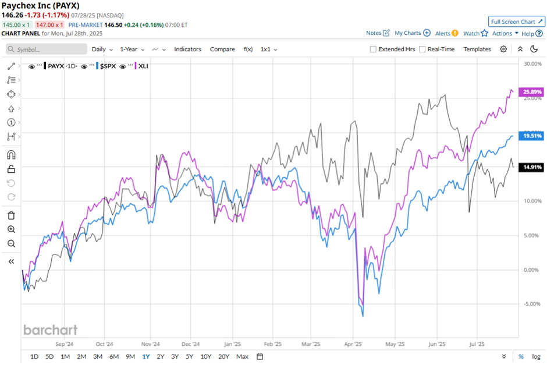Image resolution: width=547 pixels, height=365 pixels.
Task: Select the arrow marker tool
Action: coord(11,109)
